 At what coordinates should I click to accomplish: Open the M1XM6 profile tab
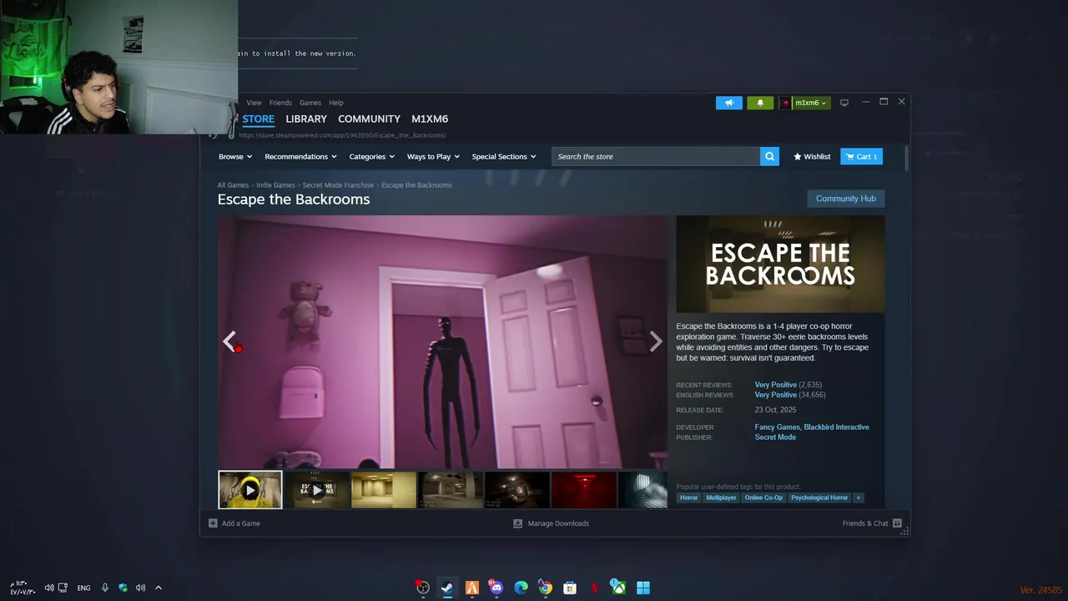(x=430, y=119)
